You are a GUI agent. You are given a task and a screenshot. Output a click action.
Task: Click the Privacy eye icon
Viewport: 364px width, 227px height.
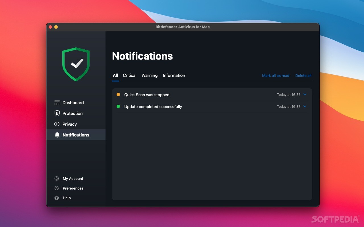[57, 124]
